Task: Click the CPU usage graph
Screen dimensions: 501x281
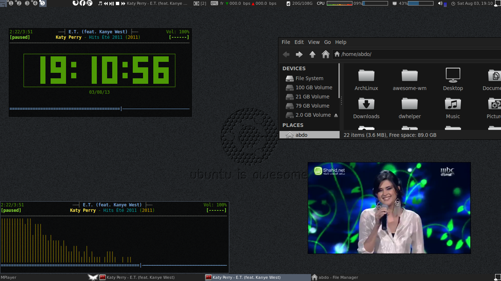Action: [340, 3]
